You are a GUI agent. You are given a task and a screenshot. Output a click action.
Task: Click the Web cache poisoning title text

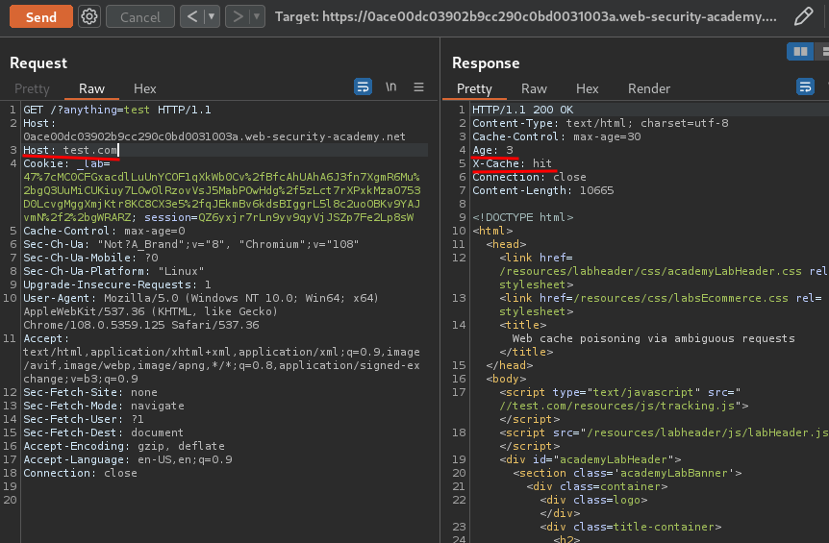click(x=653, y=338)
